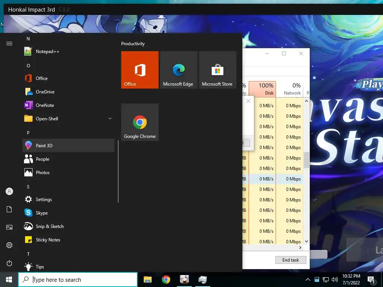The height and width of the screenshot is (287, 383).
Task: Launch Office from the app list
Action: pos(68,78)
